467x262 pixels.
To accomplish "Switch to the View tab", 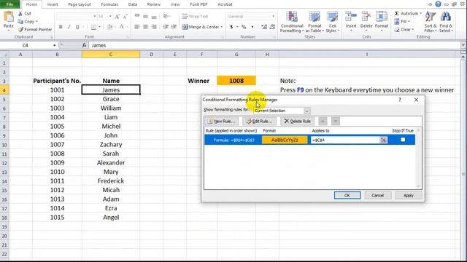I will [x=175, y=4].
